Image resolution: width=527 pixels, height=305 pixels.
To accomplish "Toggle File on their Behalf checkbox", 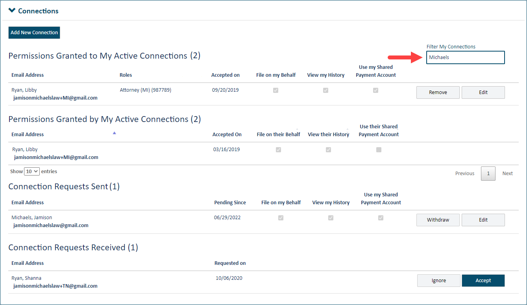I will pyautogui.click(x=279, y=150).
